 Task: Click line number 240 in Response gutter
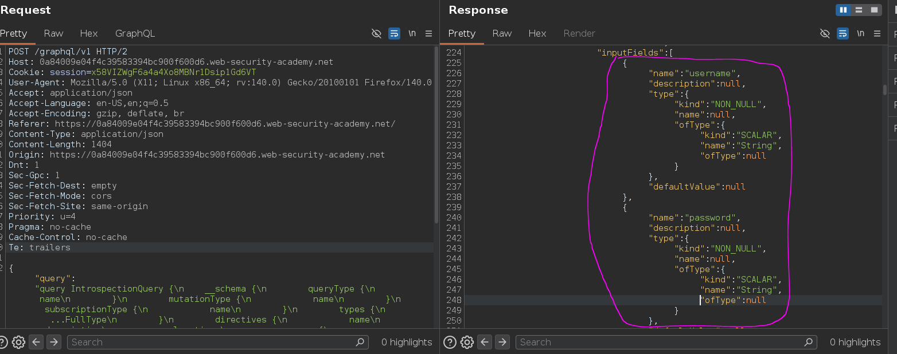pyautogui.click(x=454, y=218)
